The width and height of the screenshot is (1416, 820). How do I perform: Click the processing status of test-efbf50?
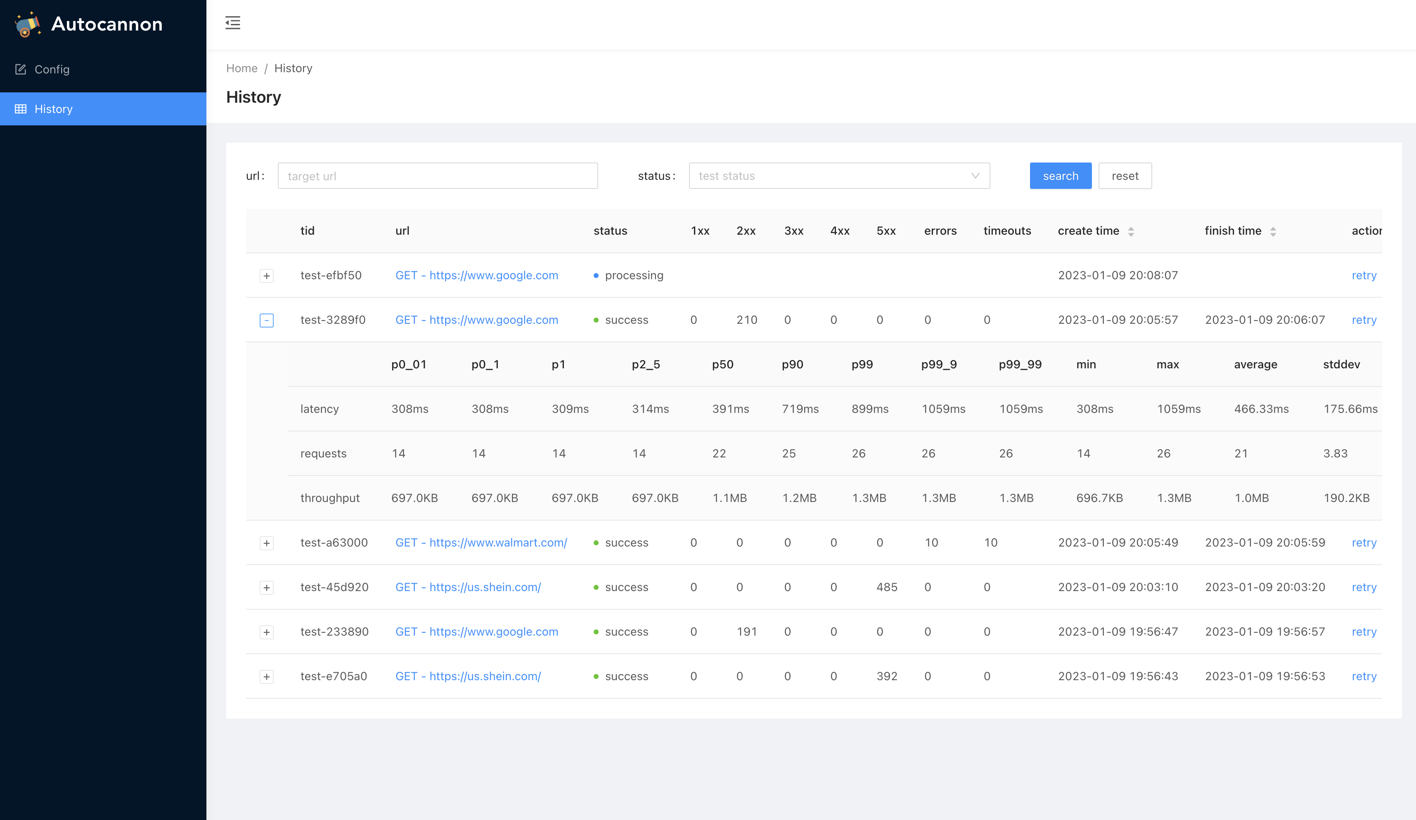coord(628,275)
